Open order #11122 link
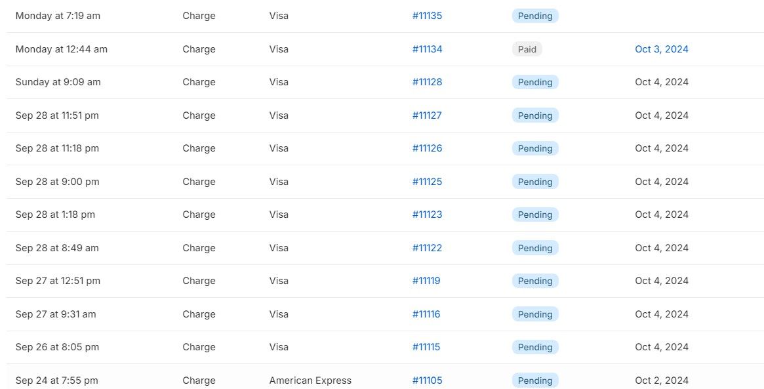764x389 pixels. point(427,248)
